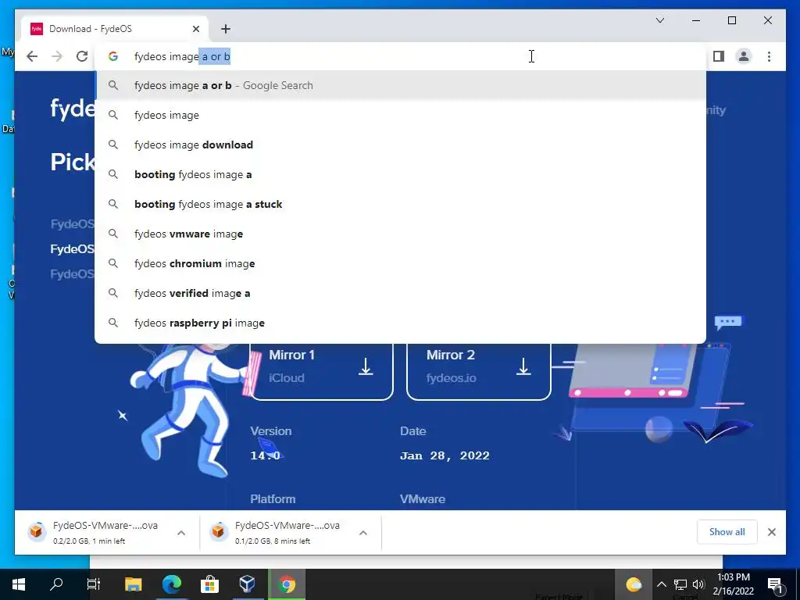This screenshot has width=800, height=600.
Task: Select suggestion 'booting fydeos image a stuck'
Action: pos(400,204)
